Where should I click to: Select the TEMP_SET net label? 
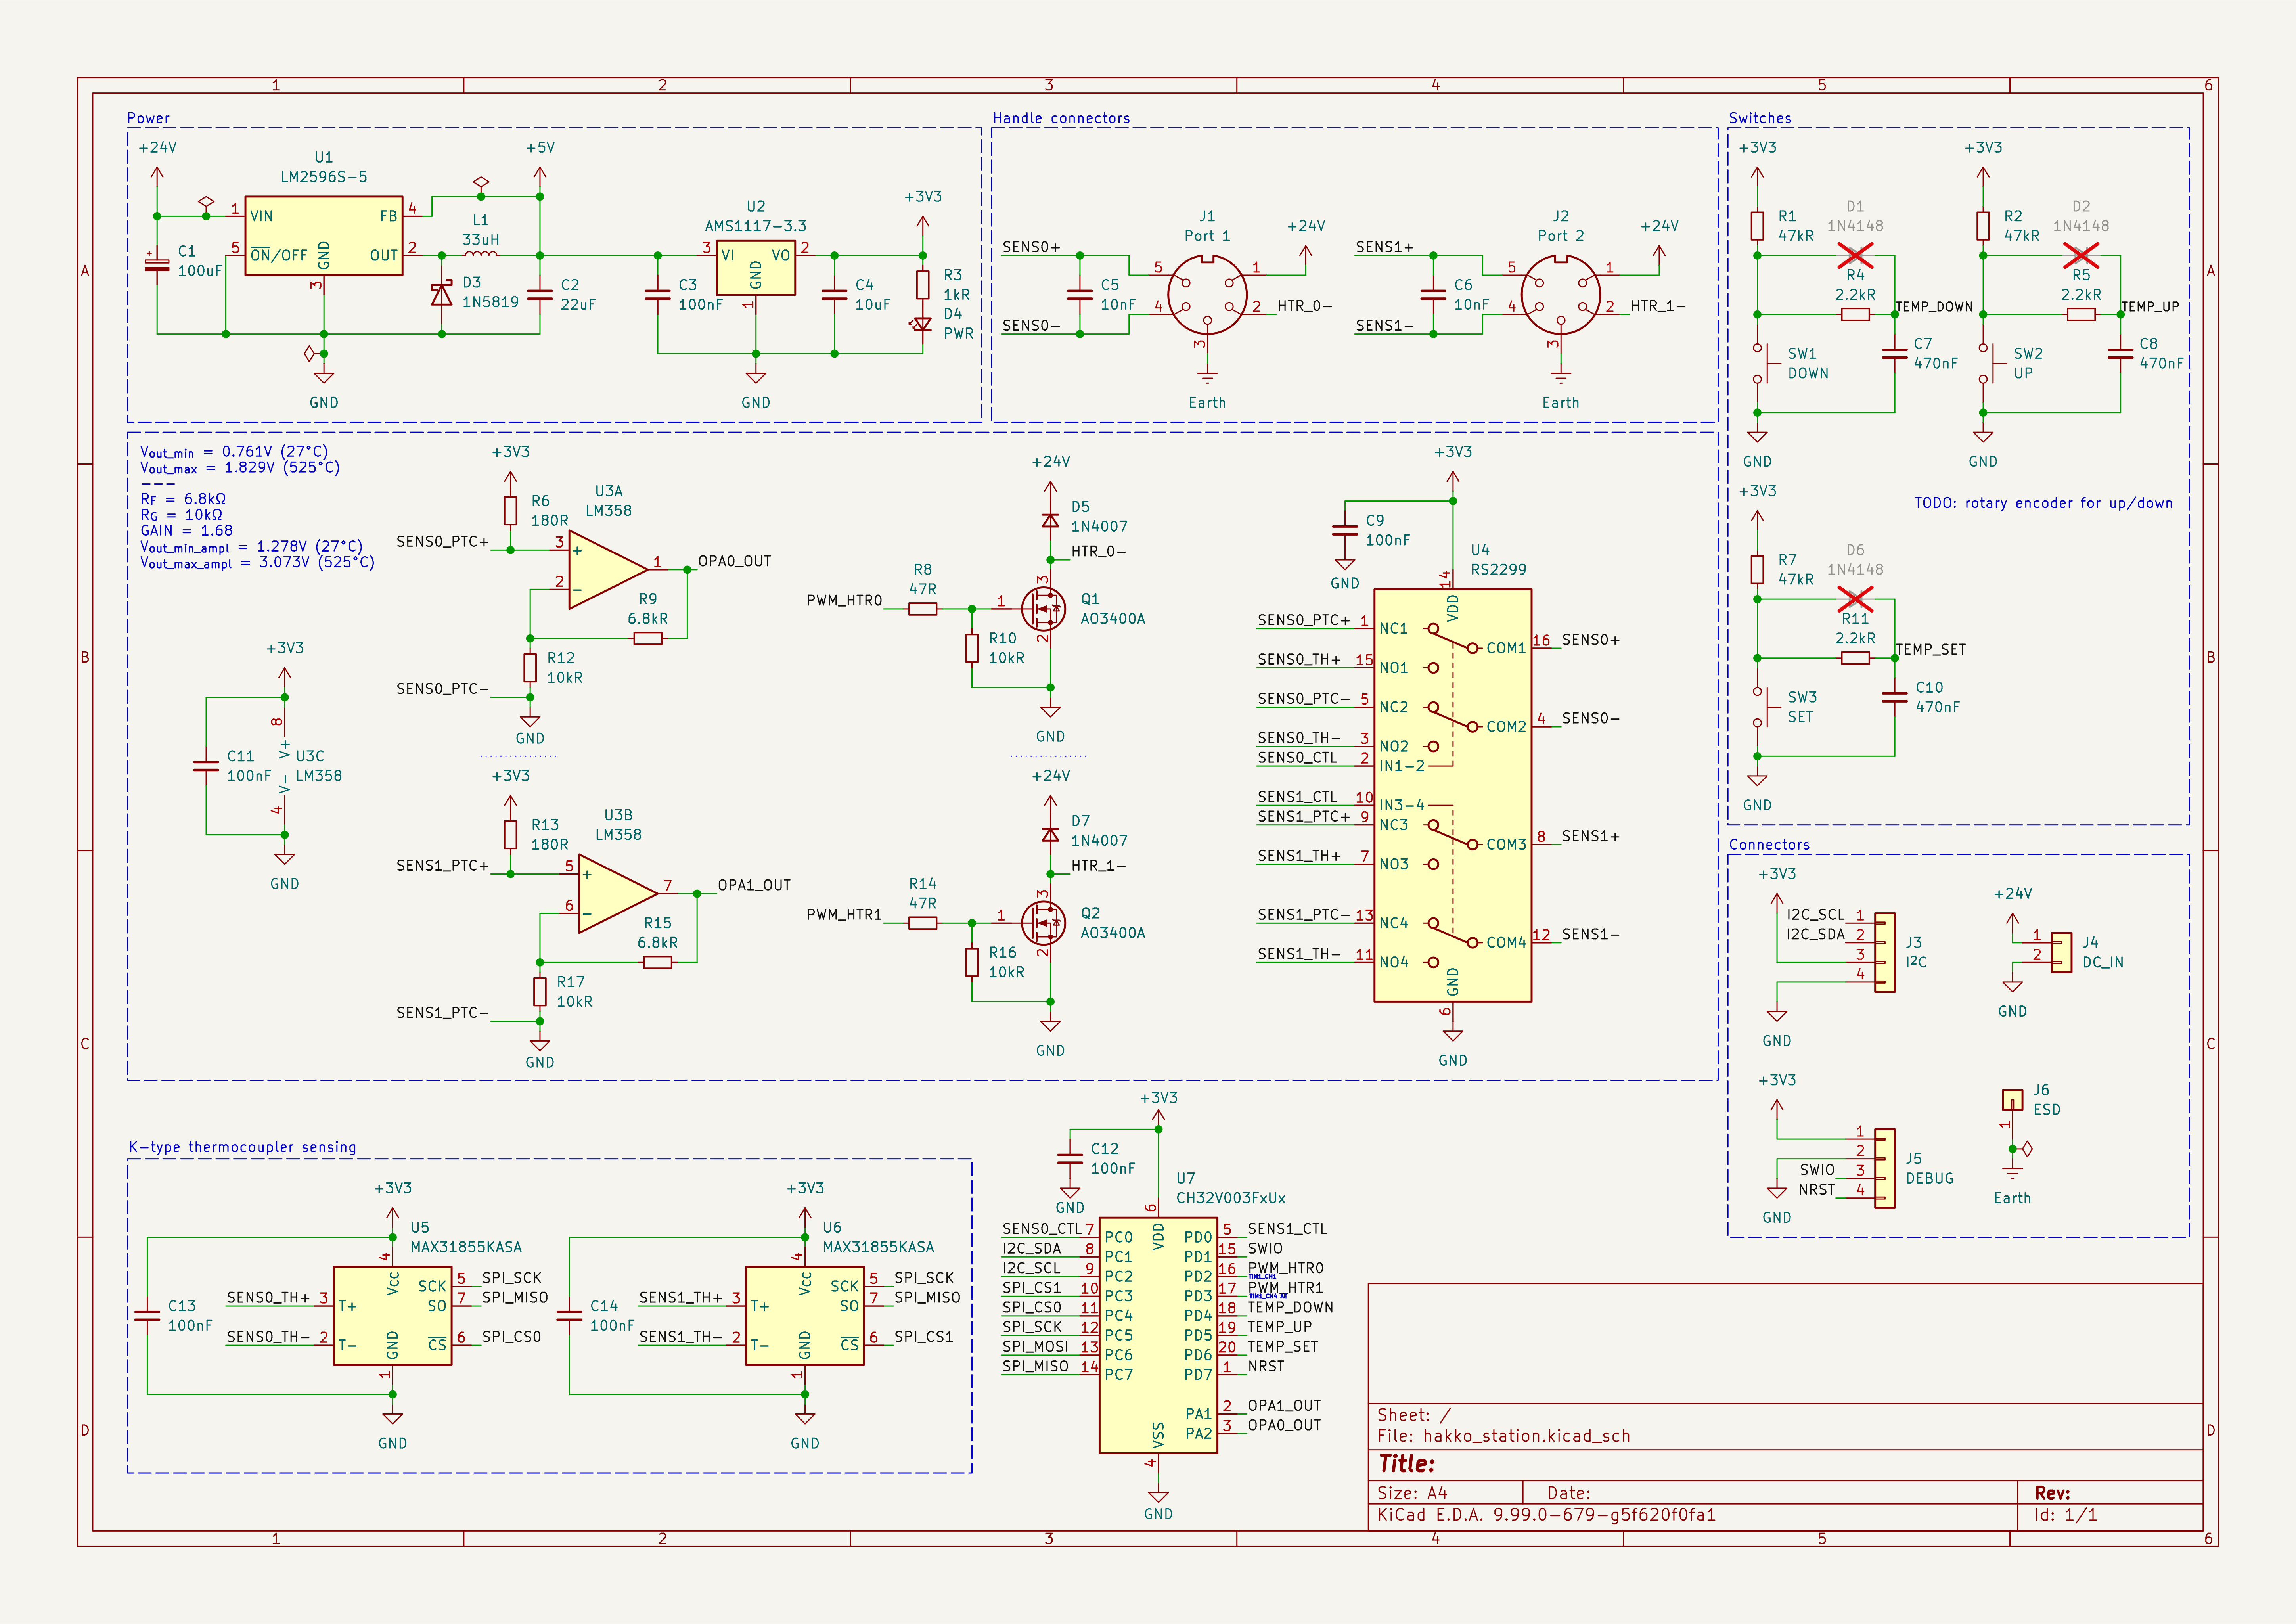[x=1930, y=649]
